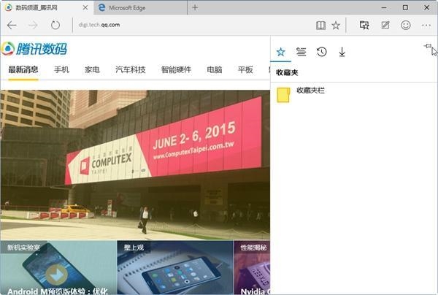
Task: Select the Favorites star tab in hub
Action: (281, 52)
